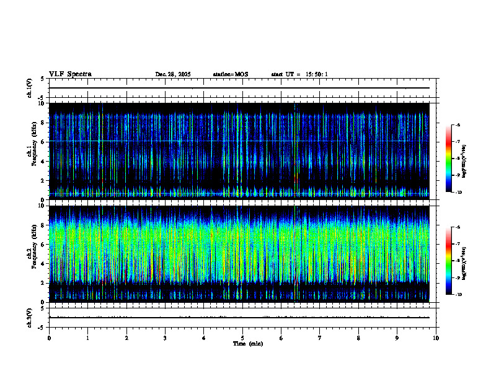This screenshot has height=379, width=491.
Task: Click time axis tick label "1"
Action: pyautogui.click(x=87, y=338)
